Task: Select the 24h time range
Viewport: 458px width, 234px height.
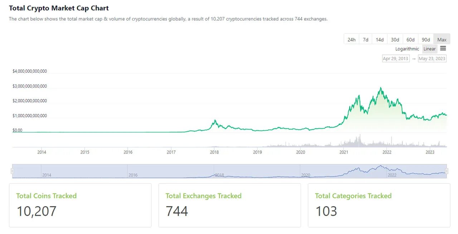Action: point(351,39)
